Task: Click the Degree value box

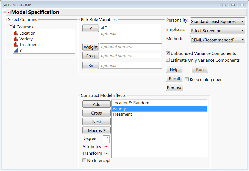Action: click(106, 139)
